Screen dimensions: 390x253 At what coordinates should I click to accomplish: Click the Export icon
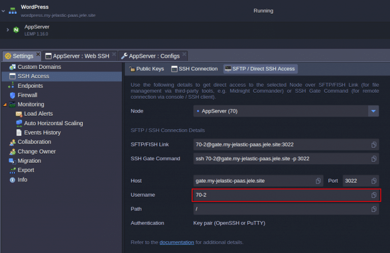(12, 170)
